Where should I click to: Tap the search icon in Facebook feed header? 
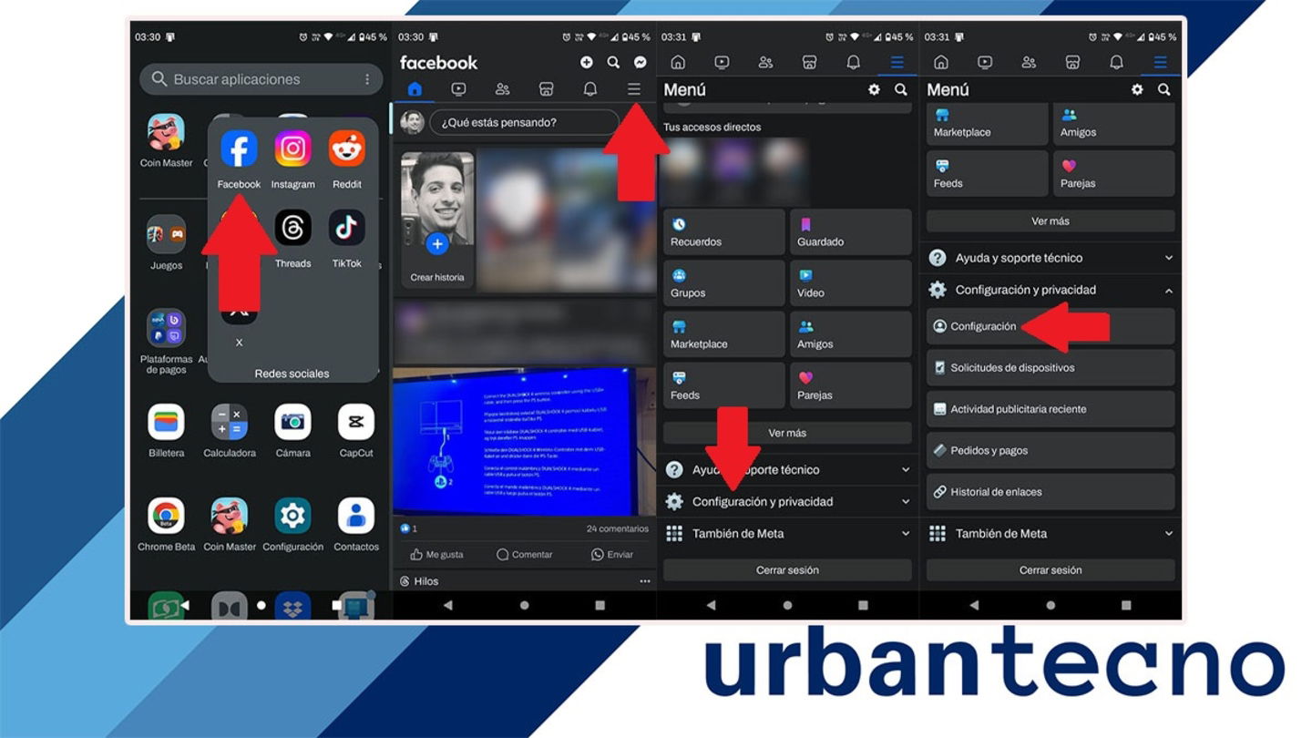tap(613, 62)
